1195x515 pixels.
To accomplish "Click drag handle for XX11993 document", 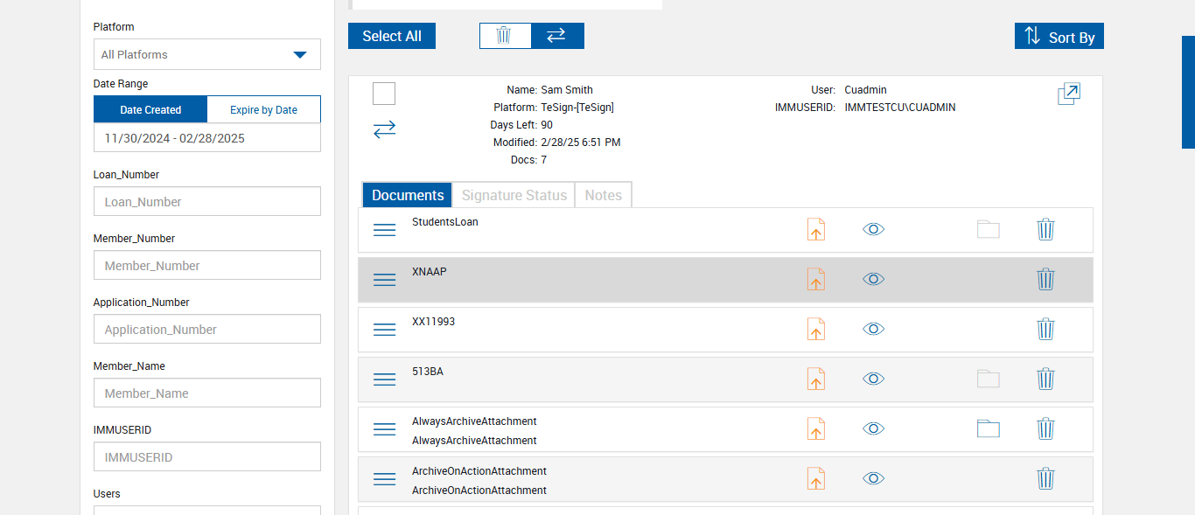I will tap(385, 330).
